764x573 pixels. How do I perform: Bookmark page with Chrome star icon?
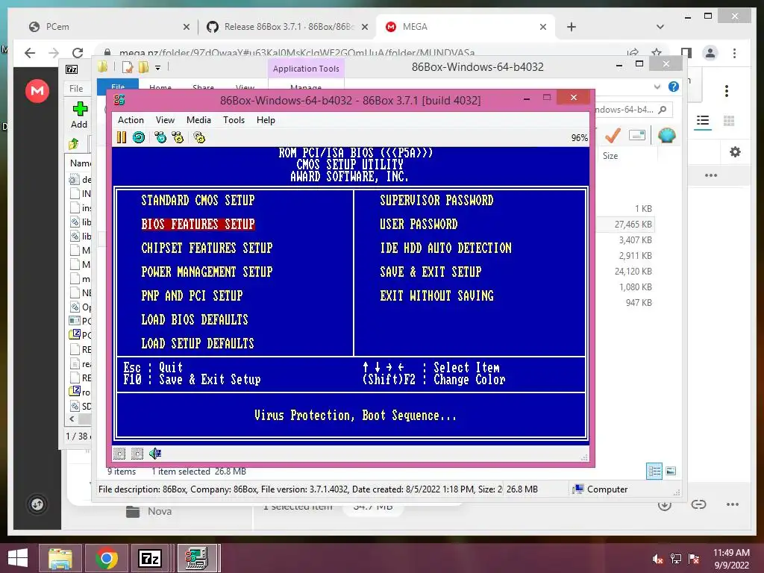(657, 52)
